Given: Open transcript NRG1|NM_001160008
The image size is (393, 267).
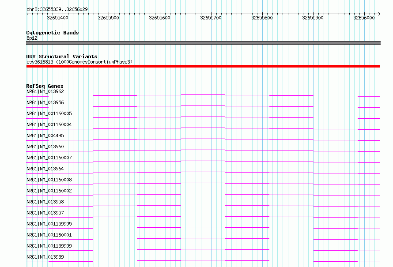Looking at the screenshot, I should 49,180.
